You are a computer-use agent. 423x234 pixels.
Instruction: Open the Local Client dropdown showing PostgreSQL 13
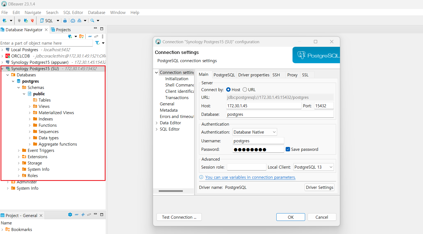(314, 167)
